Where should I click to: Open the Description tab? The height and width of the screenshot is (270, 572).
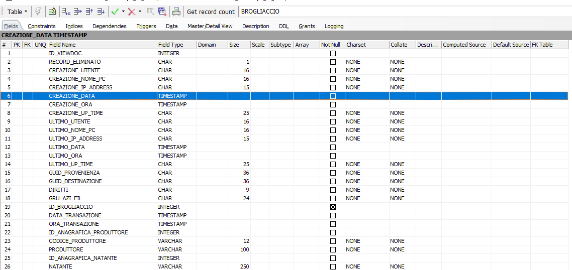tap(256, 26)
